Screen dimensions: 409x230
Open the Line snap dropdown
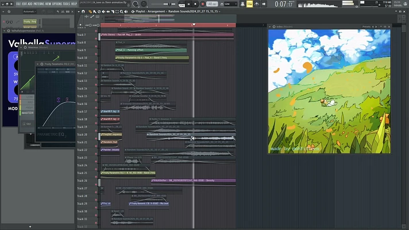pyautogui.click(x=231, y=4)
